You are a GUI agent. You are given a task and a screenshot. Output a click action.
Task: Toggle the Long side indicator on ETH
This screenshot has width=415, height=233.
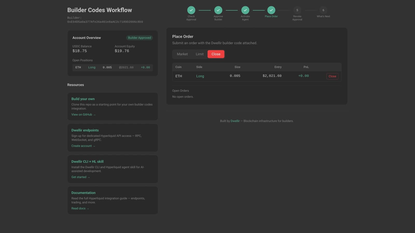[200, 76]
